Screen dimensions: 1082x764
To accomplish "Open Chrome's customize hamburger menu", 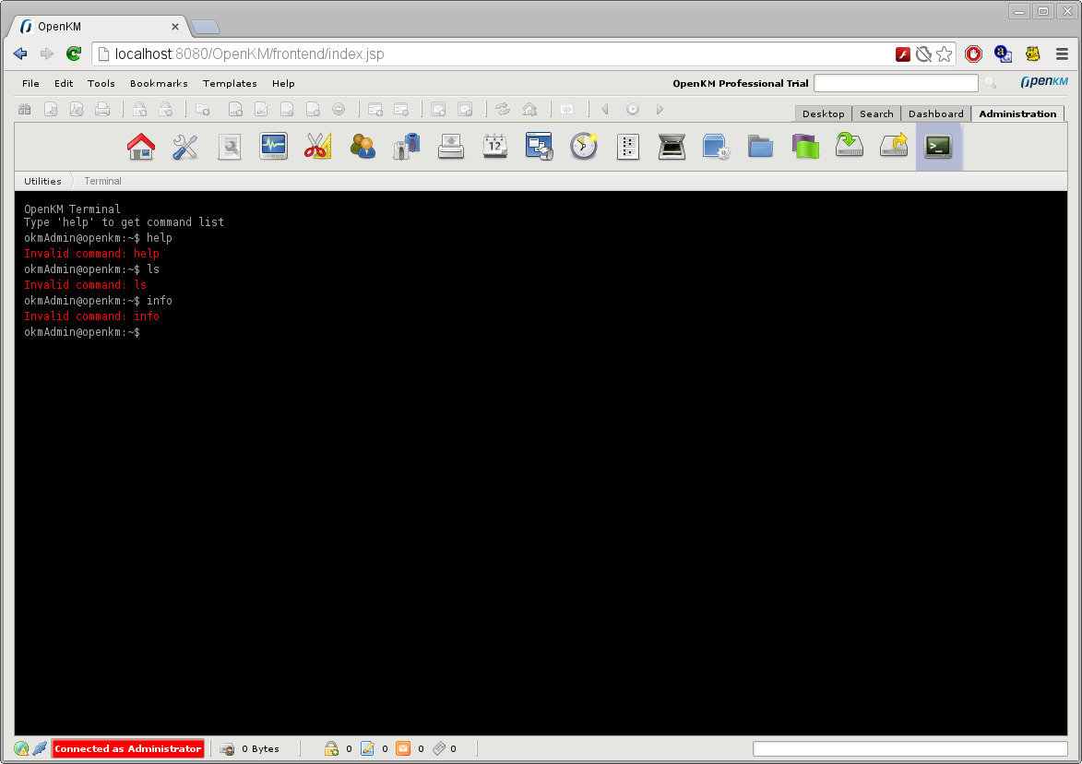I will click(1062, 54).
